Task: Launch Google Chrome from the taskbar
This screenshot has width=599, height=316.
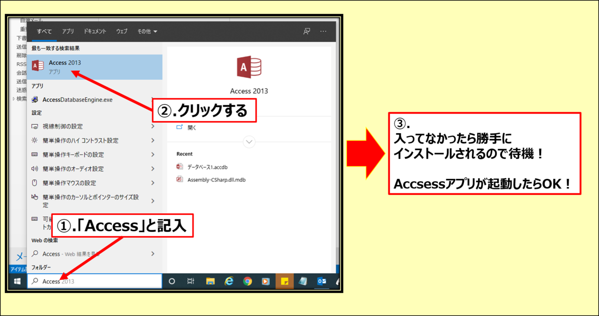Action: pyautogui.click(x=248, y=281)
